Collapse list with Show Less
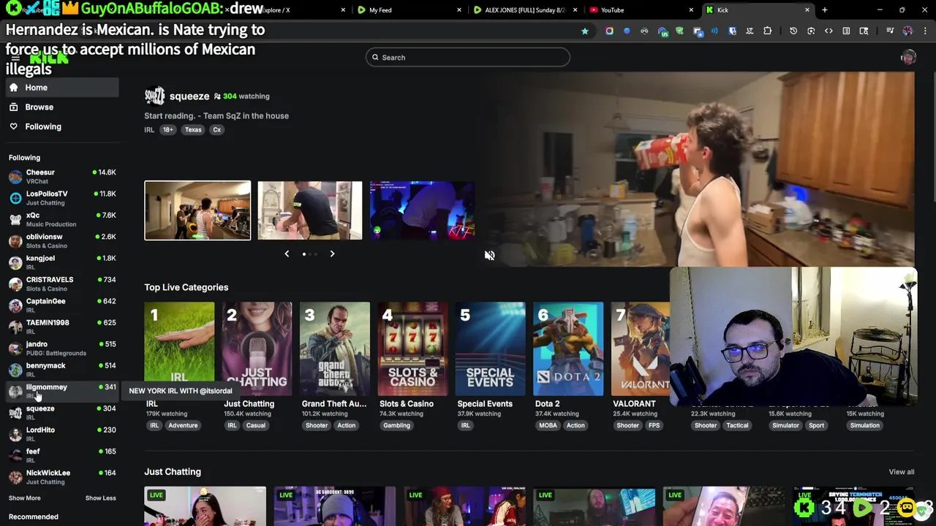The image size is (936, 526). [x=100, y=498]
